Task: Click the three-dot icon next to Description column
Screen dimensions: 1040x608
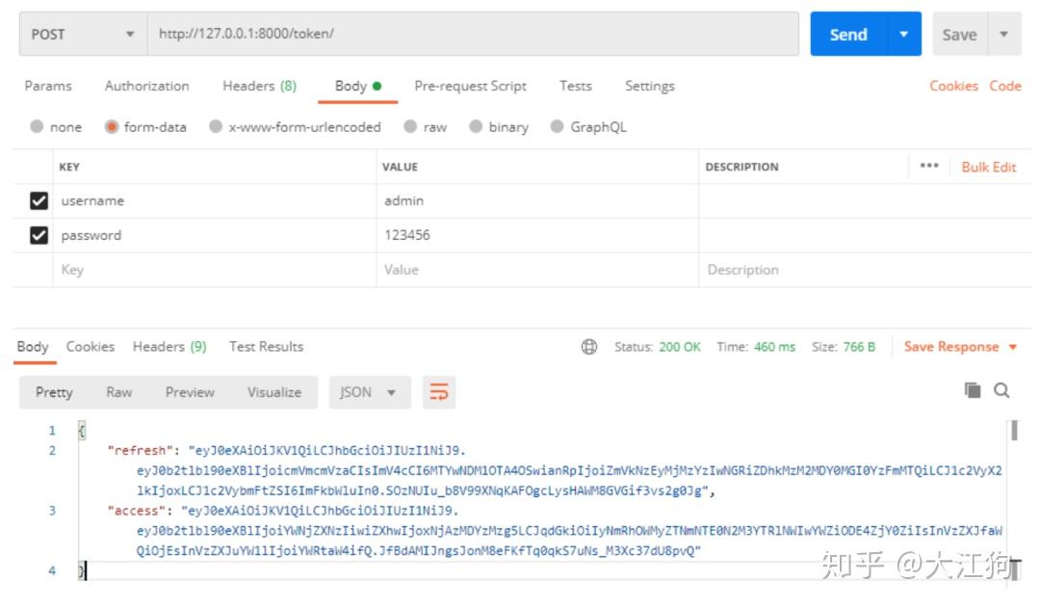Action: tap(928, 166)
